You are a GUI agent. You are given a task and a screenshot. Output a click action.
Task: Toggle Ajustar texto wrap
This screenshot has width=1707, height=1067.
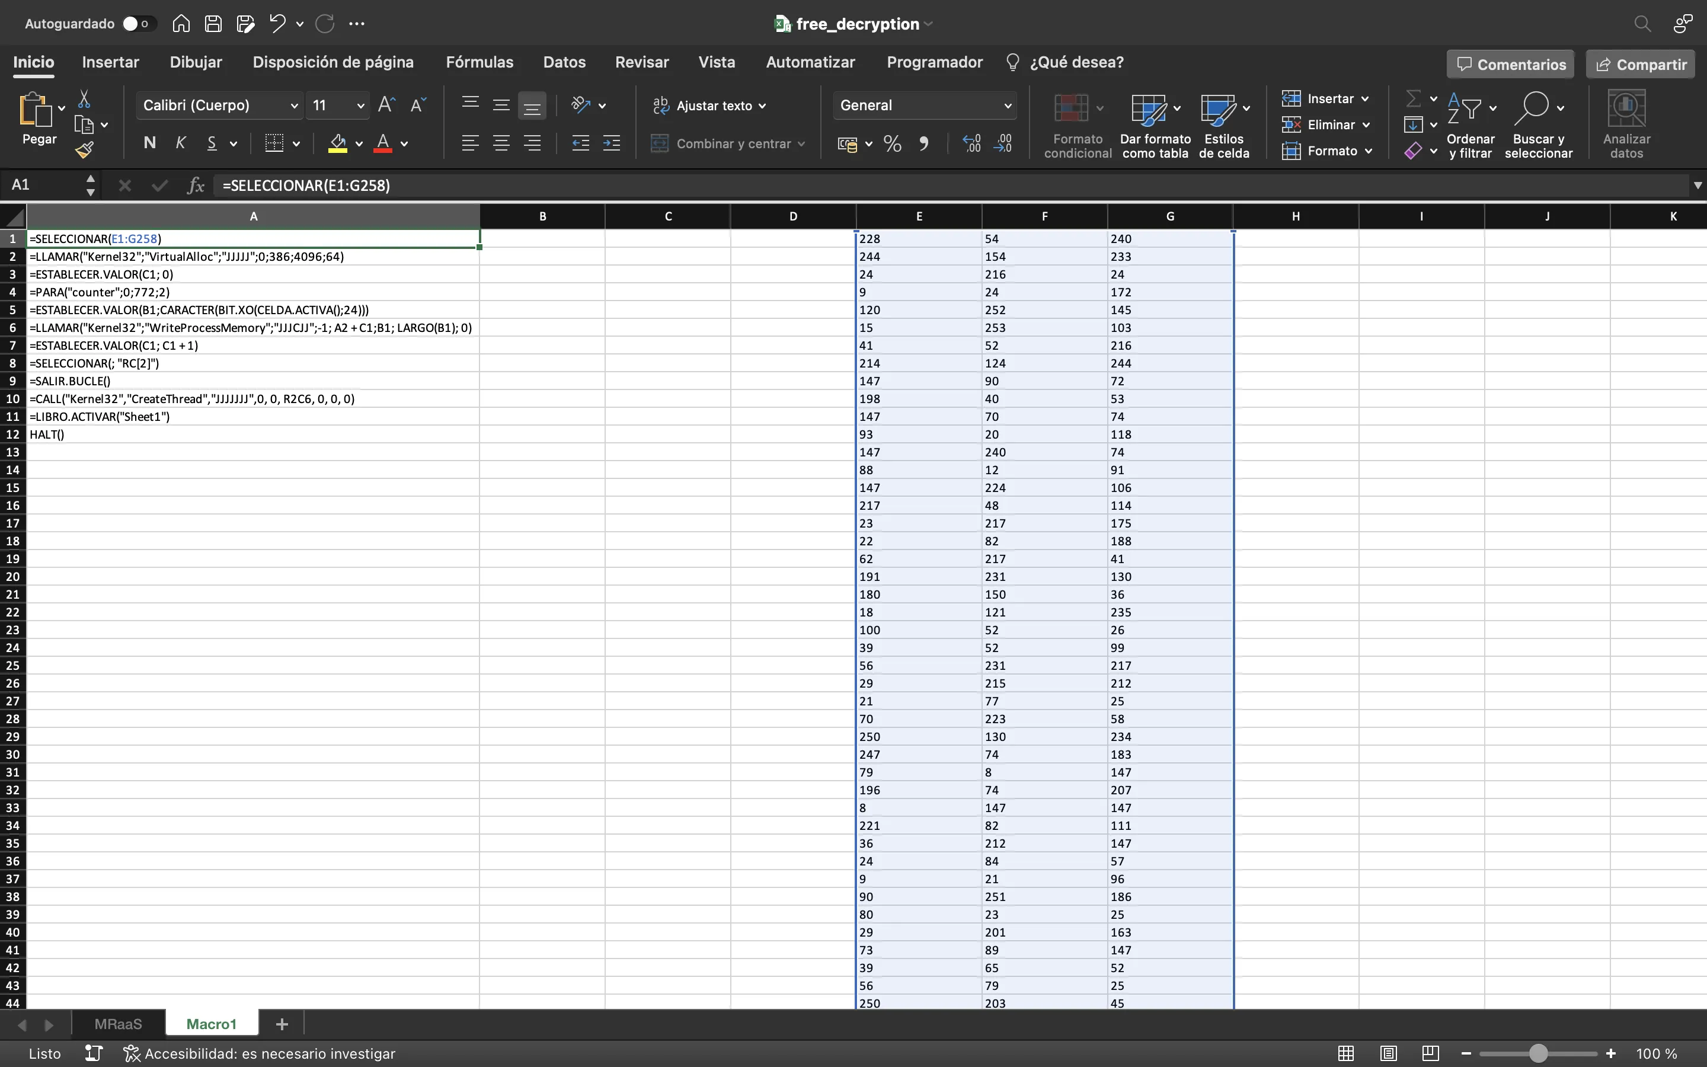pos(709,105)
